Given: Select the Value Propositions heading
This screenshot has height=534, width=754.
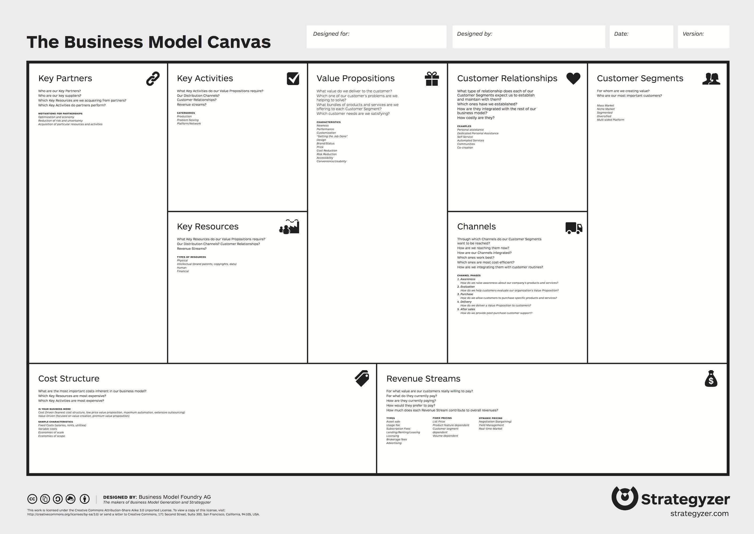Looking at the screenshot, I should [x=356, y=78].
